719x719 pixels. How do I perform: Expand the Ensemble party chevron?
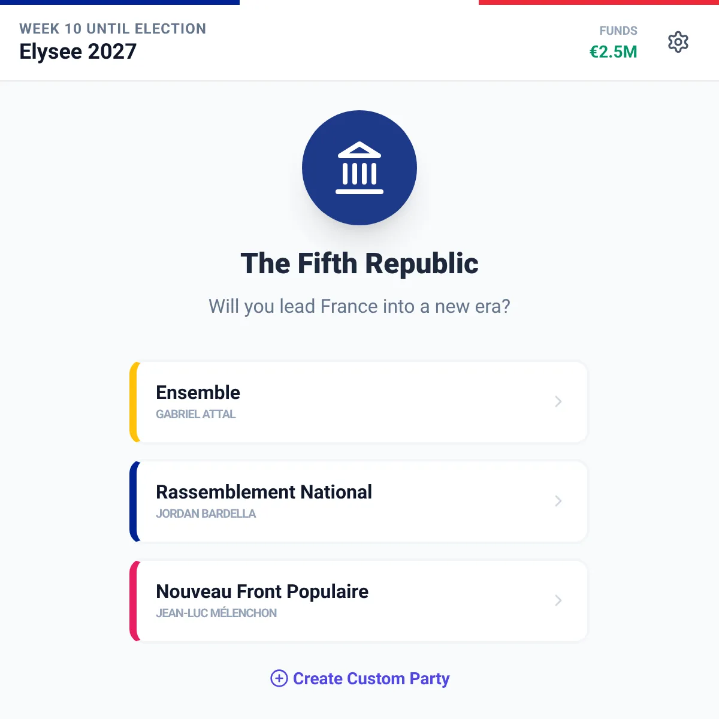tap(558, 401)
